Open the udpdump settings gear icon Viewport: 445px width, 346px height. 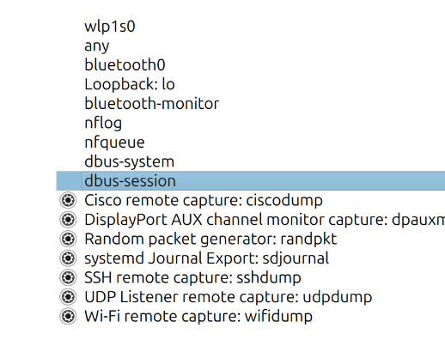(x=68, y=297)
